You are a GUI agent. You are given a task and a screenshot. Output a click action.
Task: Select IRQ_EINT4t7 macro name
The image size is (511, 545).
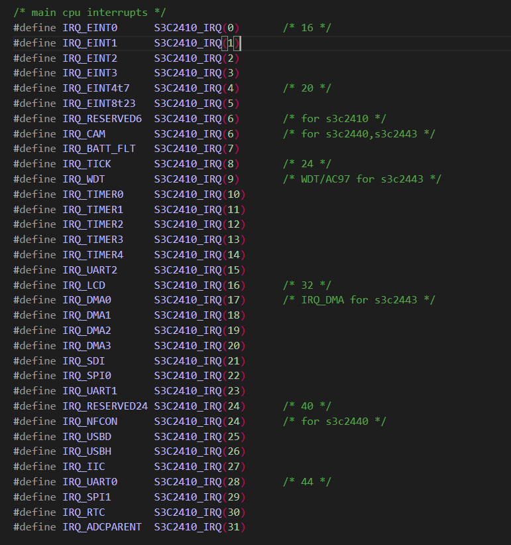(x=96, y=88)
